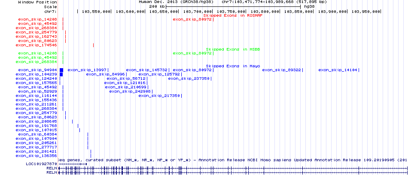The width and height of the screenshot is (408, 175).
Task: Open the Skipped Exons in ROSMAP title
Action: click(x=233, y=15)
